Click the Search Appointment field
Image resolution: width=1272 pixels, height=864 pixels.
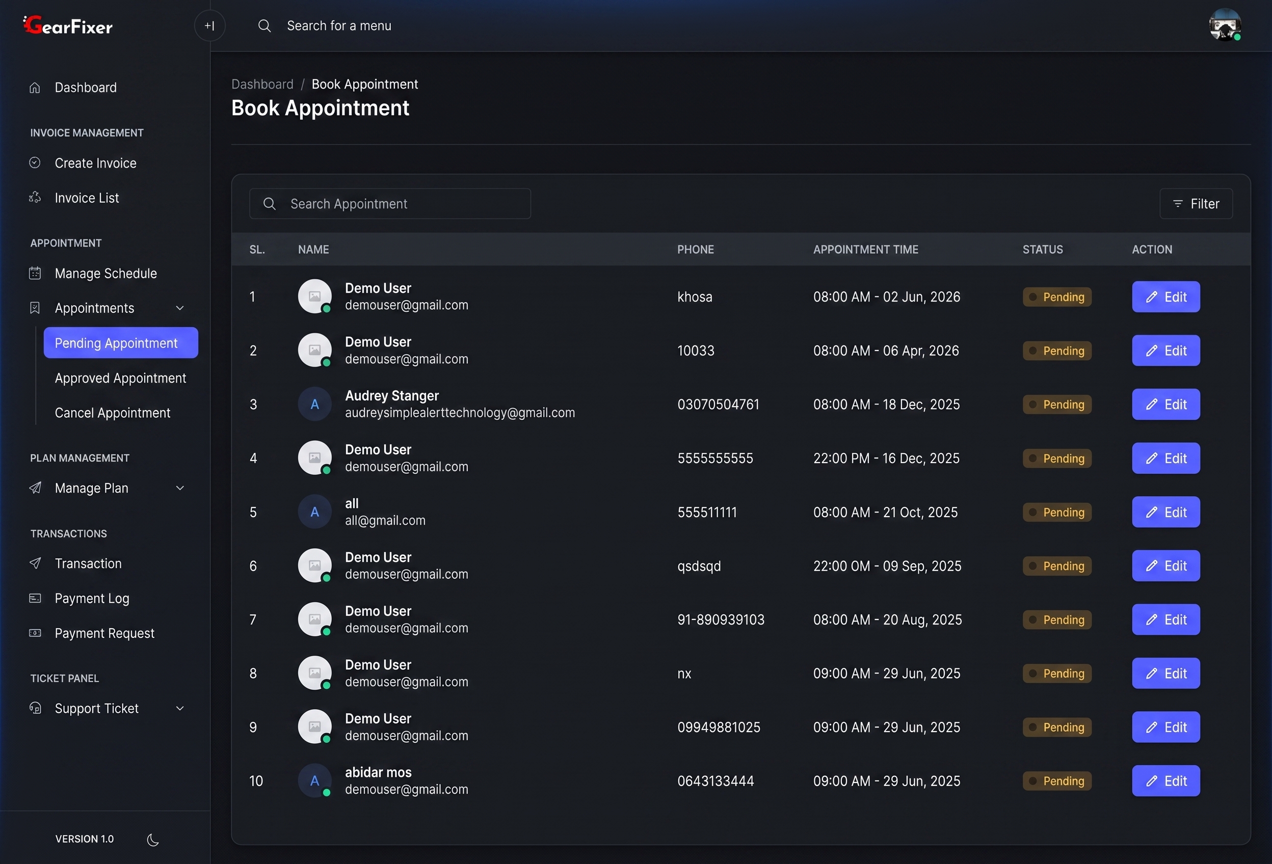click(390, 204)
